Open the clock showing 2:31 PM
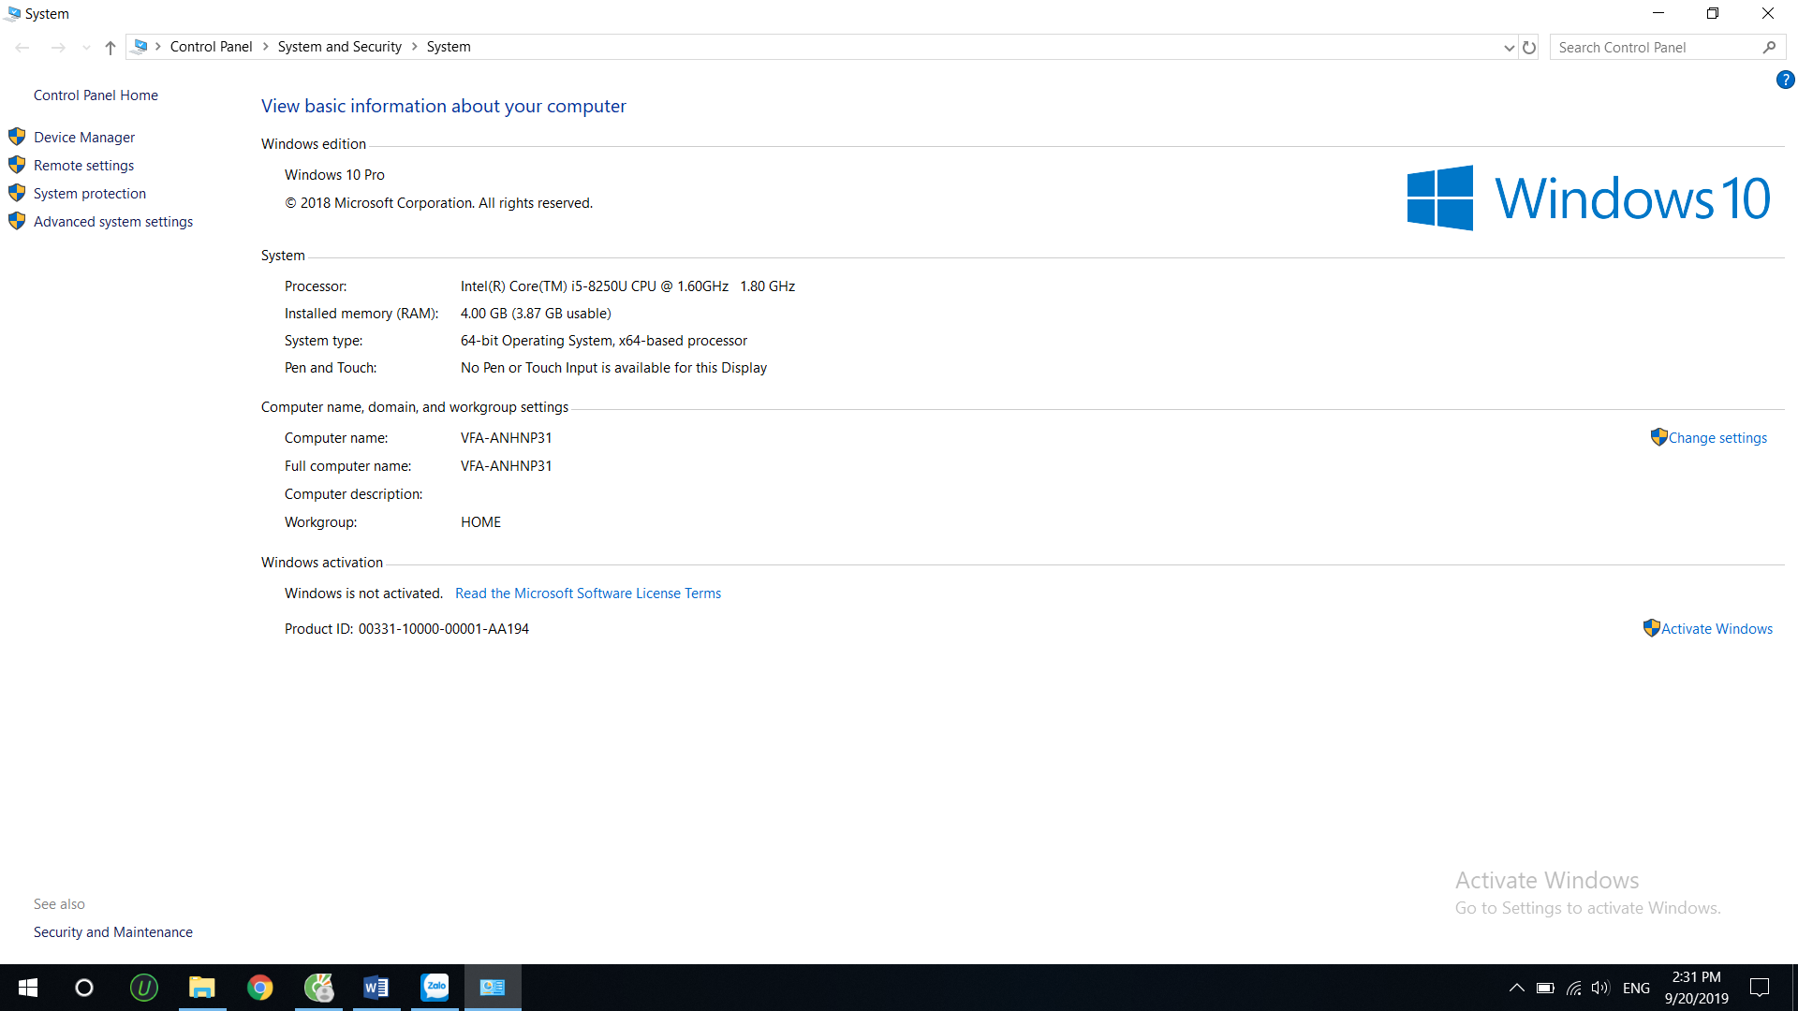Viewport: 1798px width, 1011px height. (1696, 988)
